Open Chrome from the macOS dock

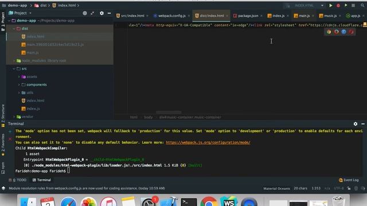209,202
